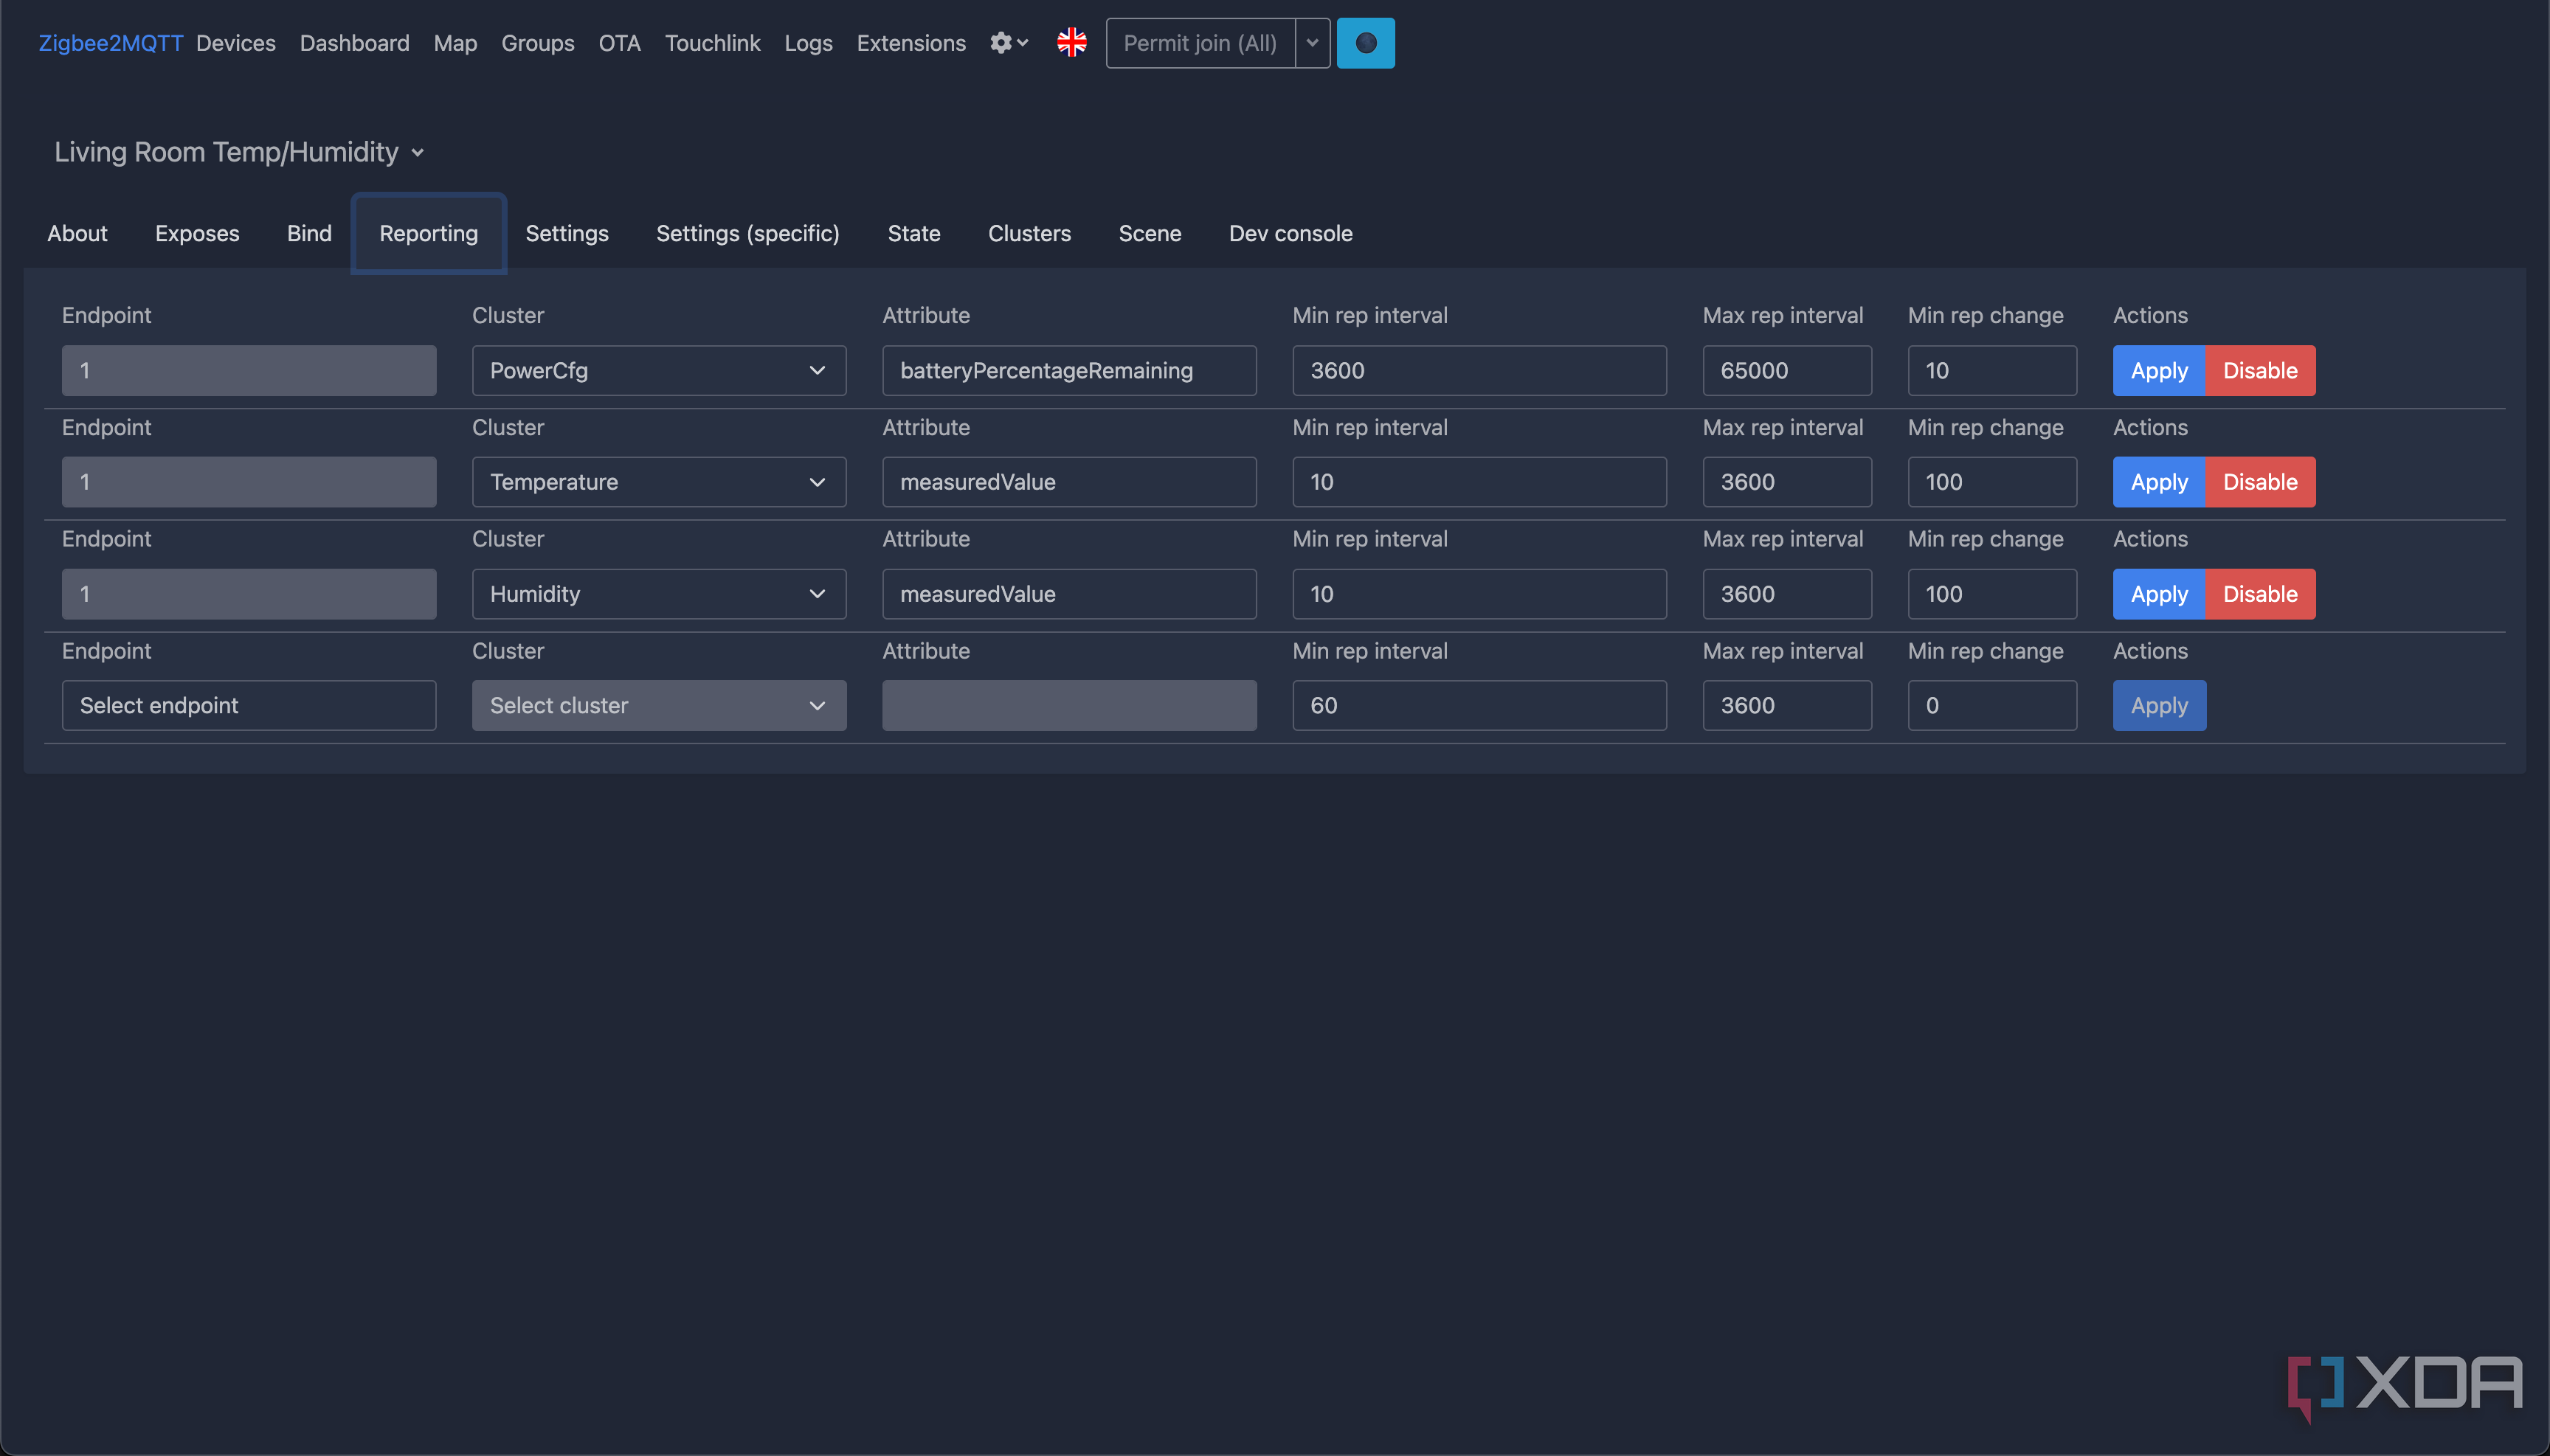
Task: View the Logs page
Action: point(809,43)
